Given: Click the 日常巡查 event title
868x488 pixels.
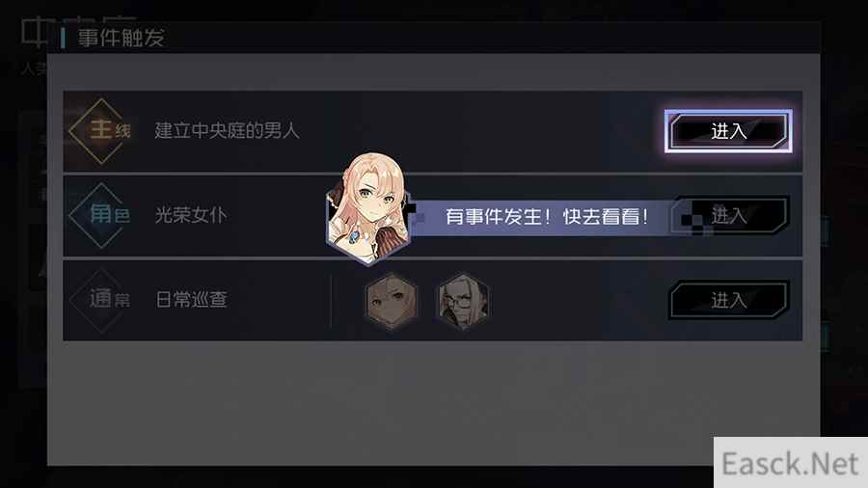Looking at the screenshot, I should pos(191,300).
